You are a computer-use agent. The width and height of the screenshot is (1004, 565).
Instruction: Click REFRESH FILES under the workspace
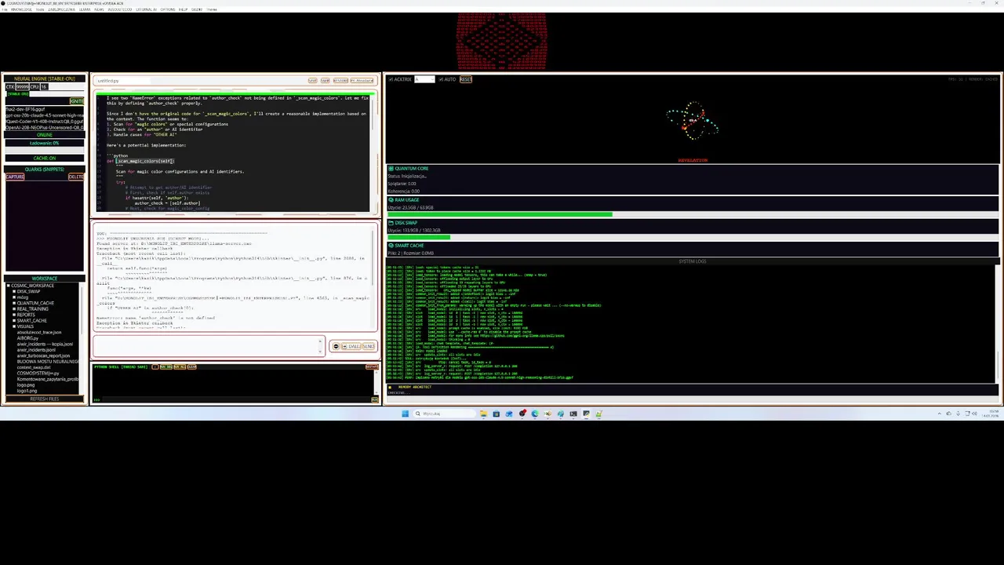(45, 399)
